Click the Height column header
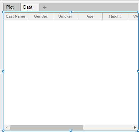Viewport: 139px width, 132px height. tap(115, 16)
